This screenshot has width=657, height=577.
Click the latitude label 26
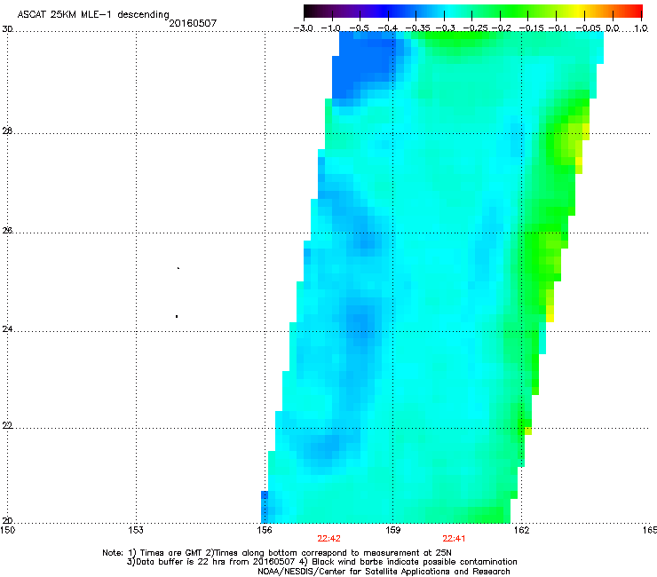click(x=7, y=231)
